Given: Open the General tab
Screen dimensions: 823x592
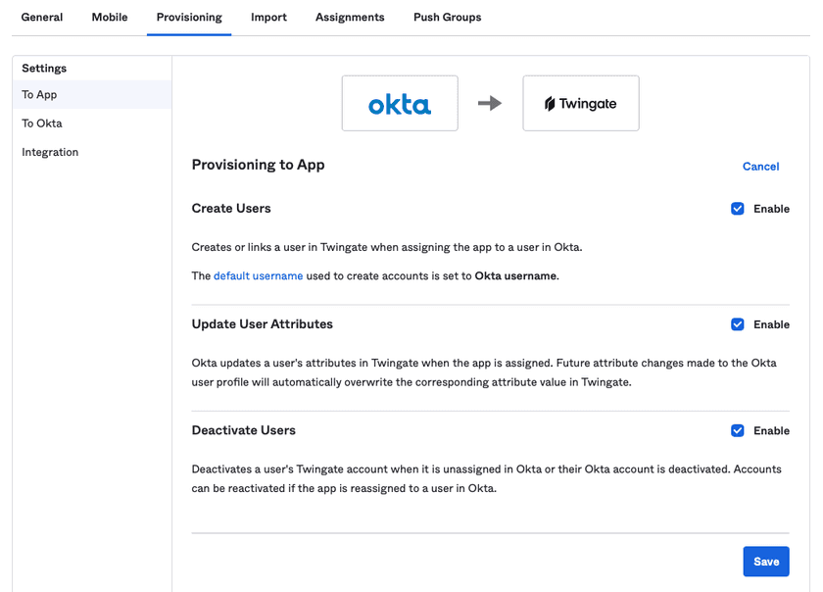Looking at the screenshot, I should coord(42,18).
